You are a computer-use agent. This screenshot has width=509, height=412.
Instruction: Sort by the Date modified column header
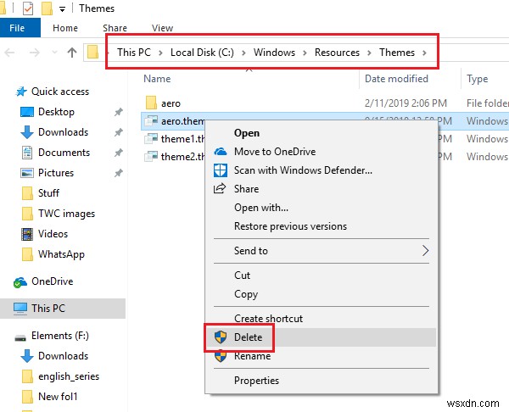[396, 79]
